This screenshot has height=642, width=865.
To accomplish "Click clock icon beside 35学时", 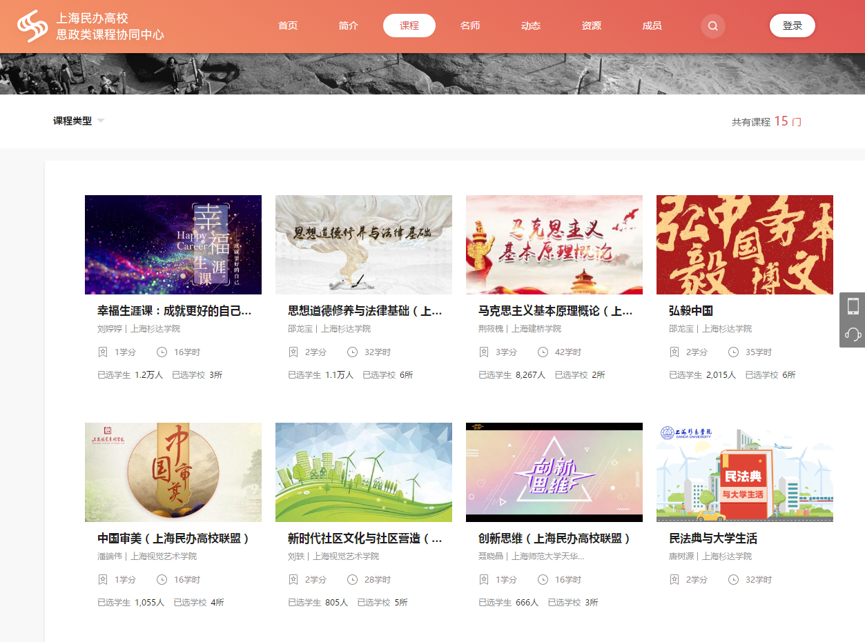I will tap(733, 352).
